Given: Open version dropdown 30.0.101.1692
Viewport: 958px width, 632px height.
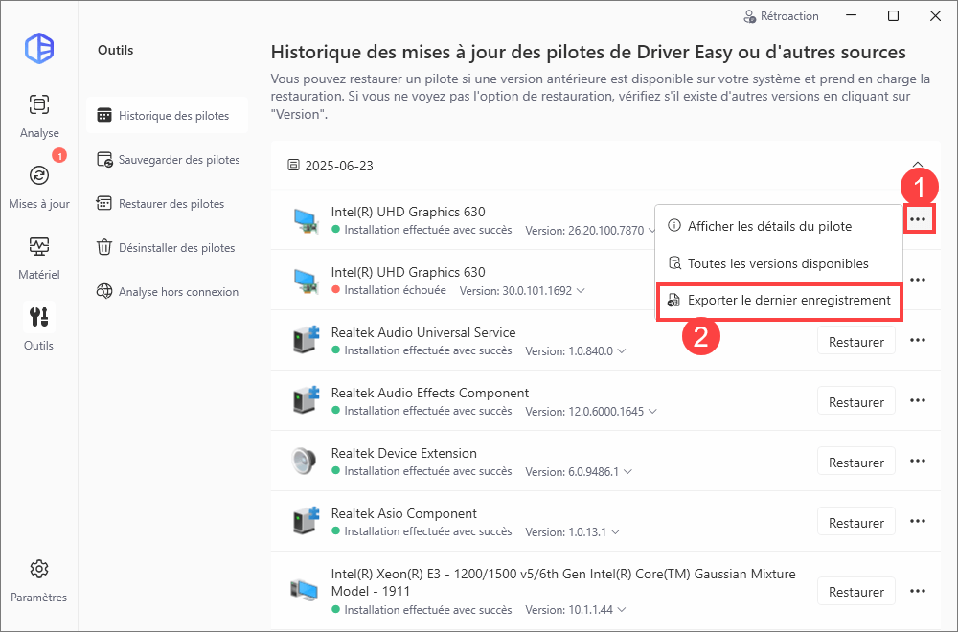Looking at the screenshot, I should click(x=581, y=291).
